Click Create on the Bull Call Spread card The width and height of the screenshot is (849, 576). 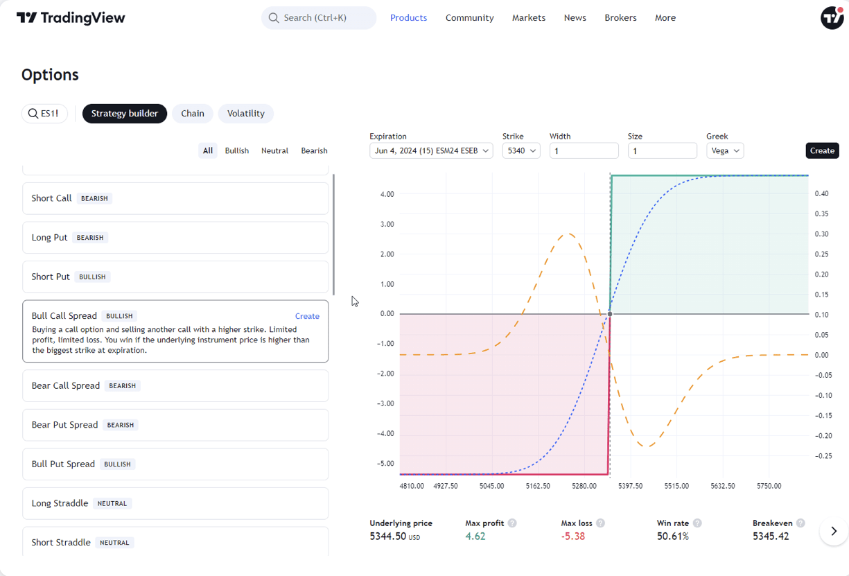[x=307, y=315]
